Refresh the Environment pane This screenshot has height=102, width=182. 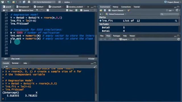tap(177, 10)
